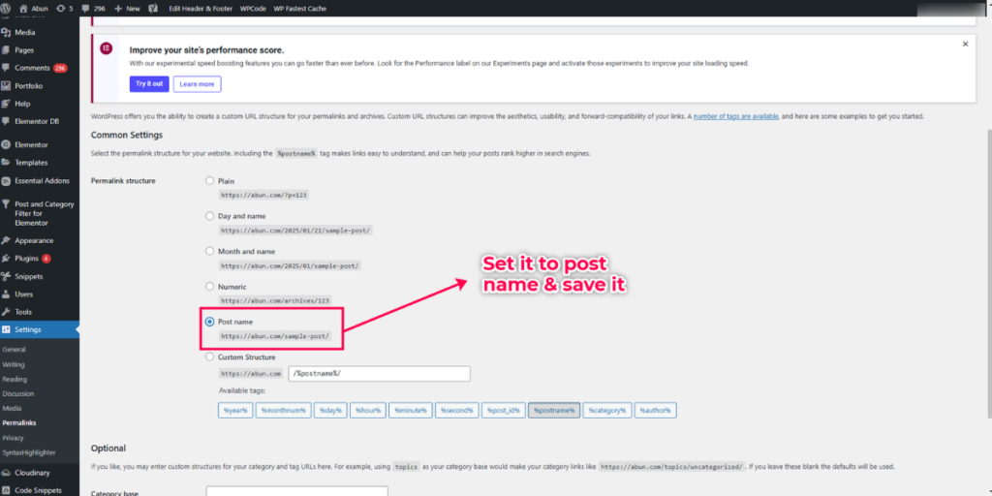Insert the %second% tag
The height and width of the screenshot is (496, 992).
[x=457, y=411]
